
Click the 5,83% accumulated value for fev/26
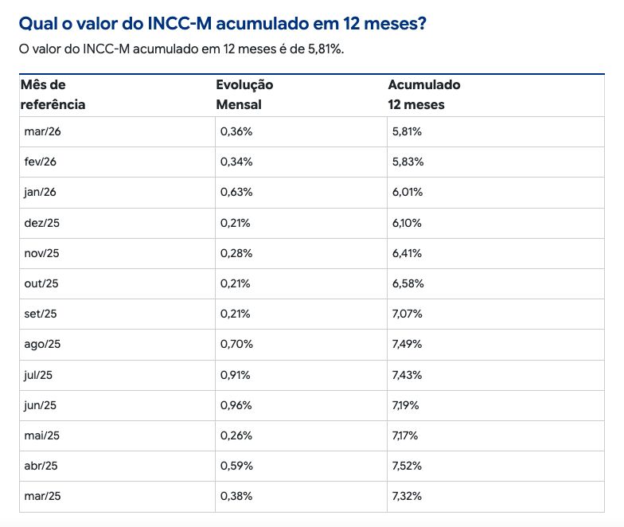[x=408, y=162]
